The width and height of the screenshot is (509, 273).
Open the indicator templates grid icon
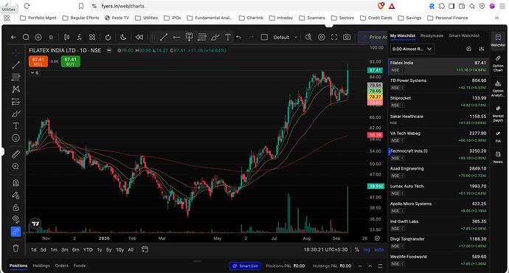tap(92, 38)
